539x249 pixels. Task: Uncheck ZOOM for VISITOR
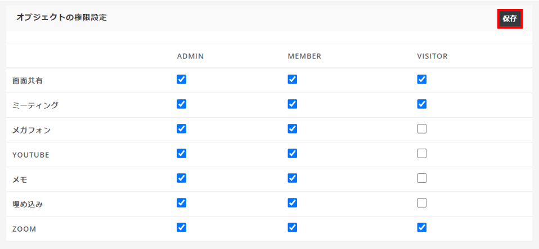tap(422, 228)
